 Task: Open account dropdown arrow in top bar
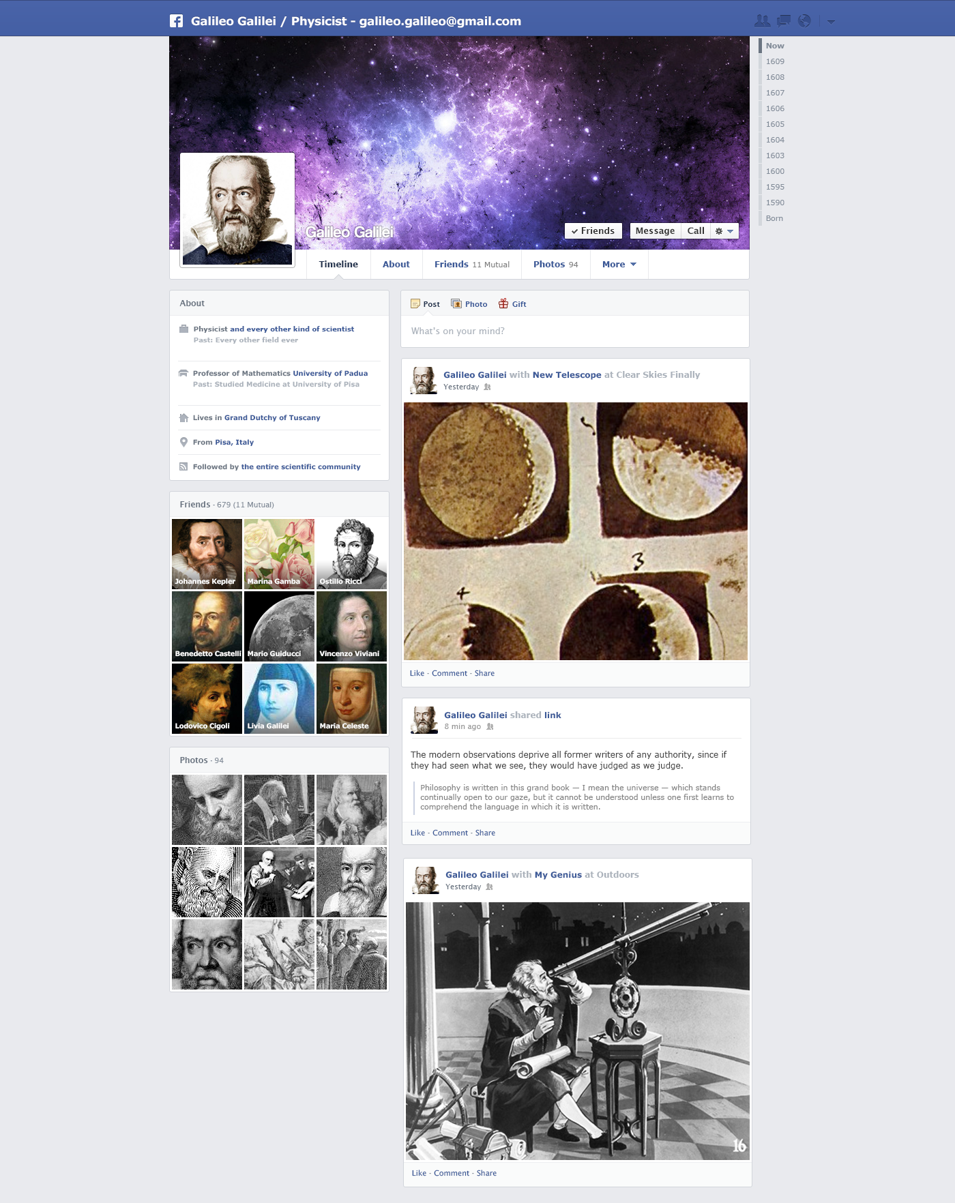click(831, 21)
